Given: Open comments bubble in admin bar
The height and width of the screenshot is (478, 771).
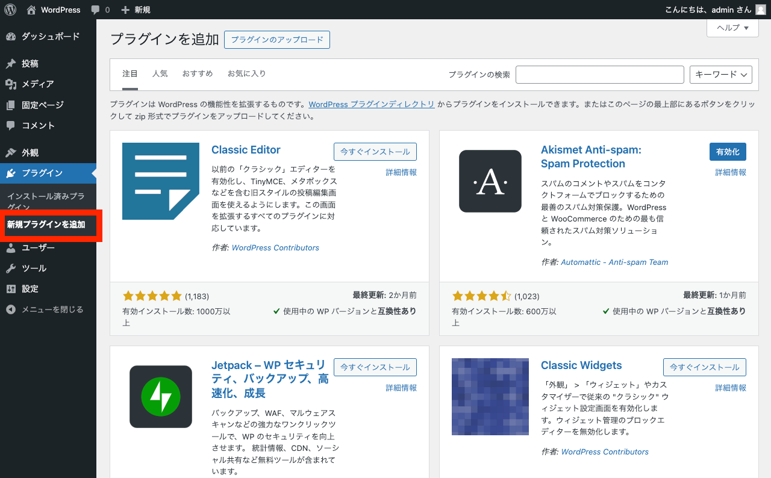Looking at the screenshot, I should click(x=100, y=10).
